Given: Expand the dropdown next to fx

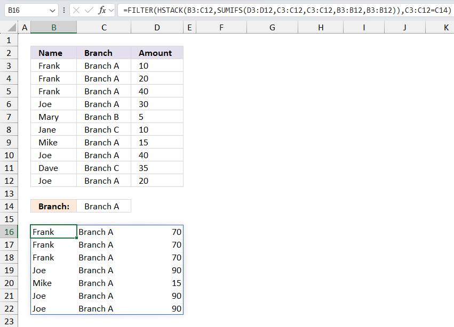Looking at the screenshot, I should click(111, 11).
